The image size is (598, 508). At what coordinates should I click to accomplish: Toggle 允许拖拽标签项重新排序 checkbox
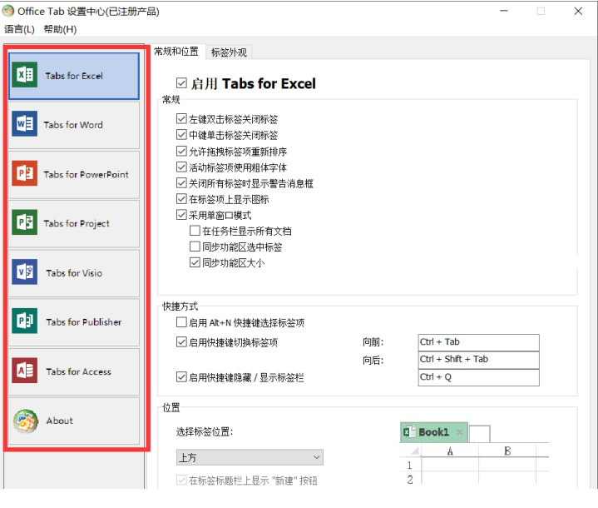pyautogui.click(x=181, y=151)
